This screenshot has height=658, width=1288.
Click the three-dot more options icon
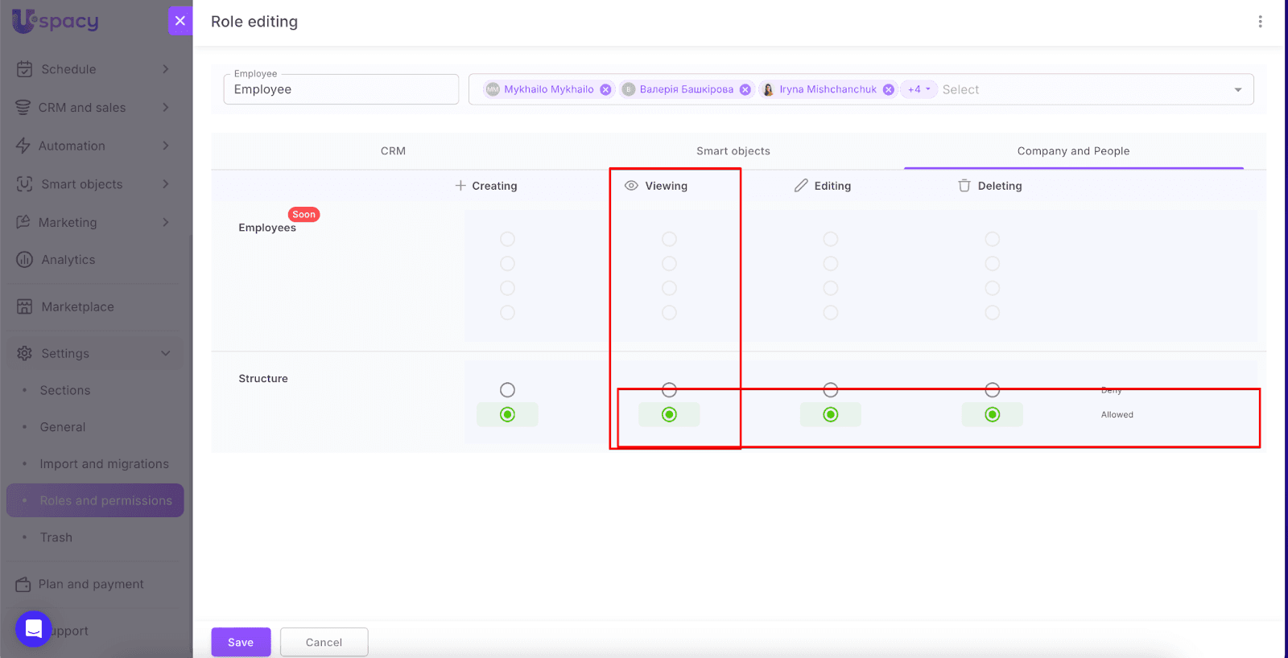pyautogui.click(x=1260, y=22)
